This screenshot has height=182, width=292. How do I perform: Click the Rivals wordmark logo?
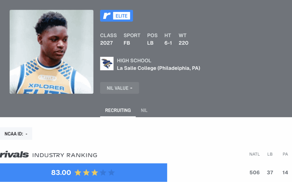(x=14, y=154)
